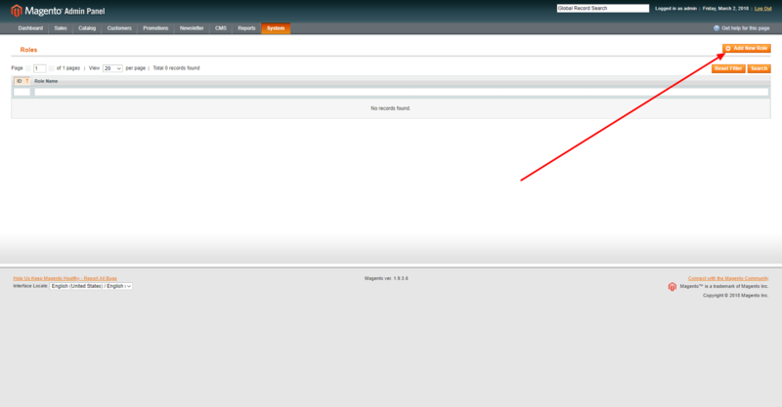Sort by the ID column header
Image resolution: width=782 pixels, height=407 pixels.
click(22, 81)
